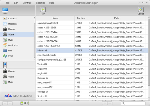Open computer Music item

17,40
